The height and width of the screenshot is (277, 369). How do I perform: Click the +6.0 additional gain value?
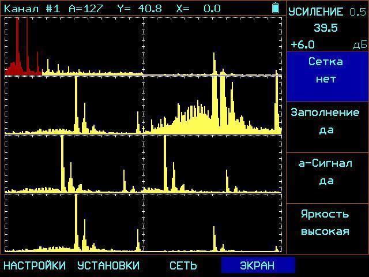(303, 44)
